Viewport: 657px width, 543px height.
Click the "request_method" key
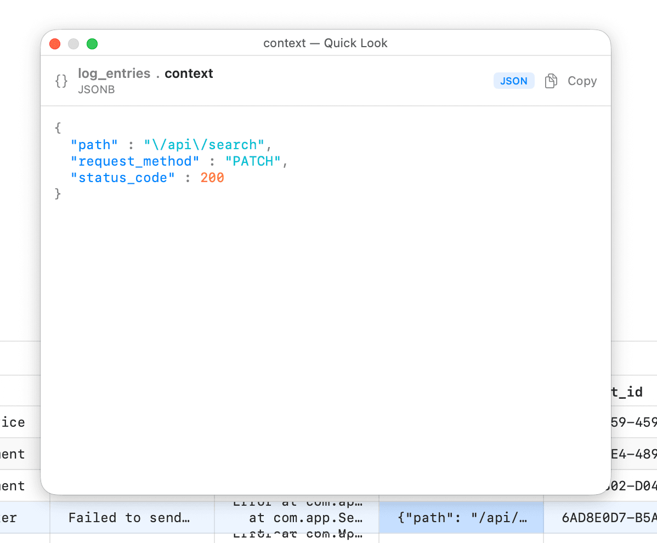(135, 161)
